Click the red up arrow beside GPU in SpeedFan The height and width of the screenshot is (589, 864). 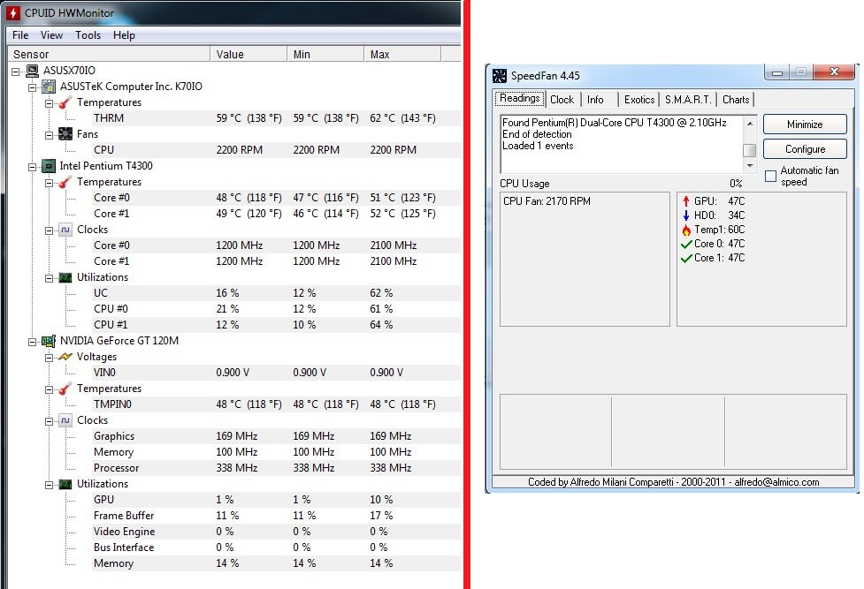pos(686,201)
